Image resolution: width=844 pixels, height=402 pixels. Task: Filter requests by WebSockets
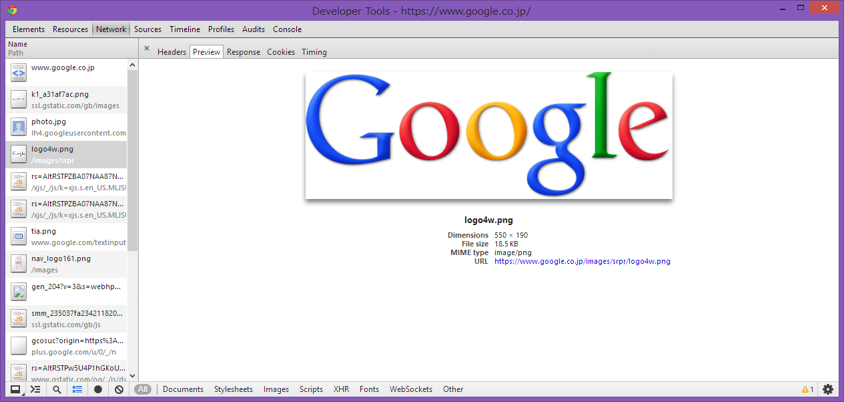click(411, 389)
